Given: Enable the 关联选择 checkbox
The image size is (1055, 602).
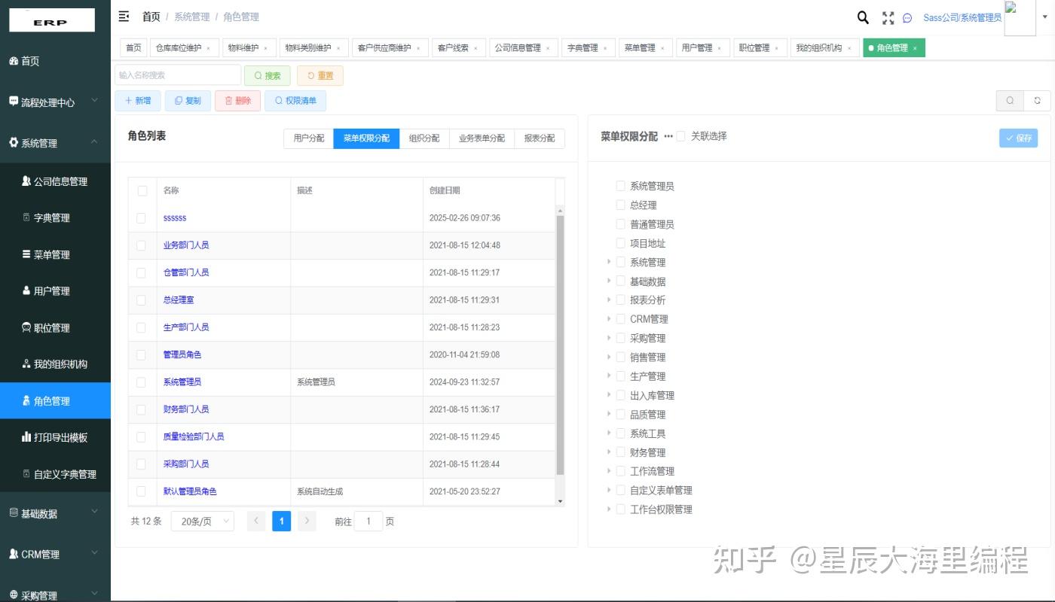Looking at the screenshot, I should point(679,136).
